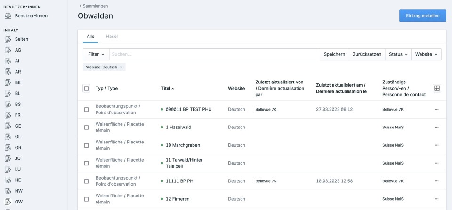
Task: Open the Status dropdown
Action: click(398, 54)
